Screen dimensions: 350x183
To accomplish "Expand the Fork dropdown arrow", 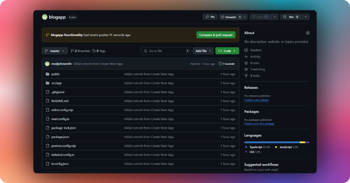I will [275, 17].
